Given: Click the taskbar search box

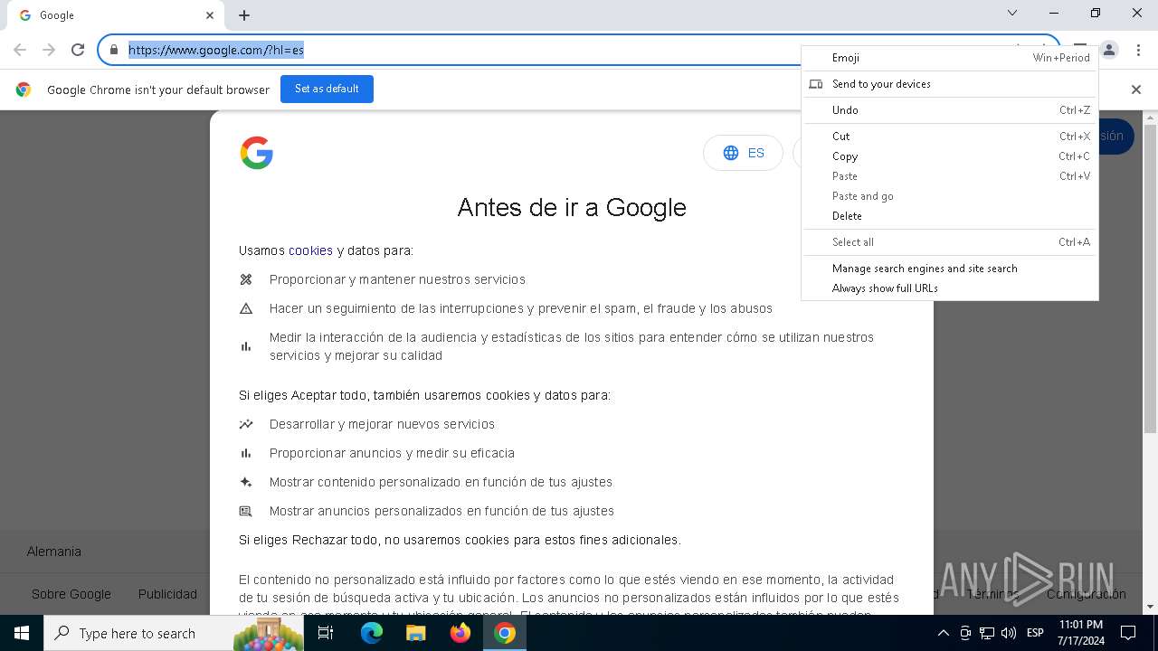Looking at the screenshot, I should (x=174, y=633).
